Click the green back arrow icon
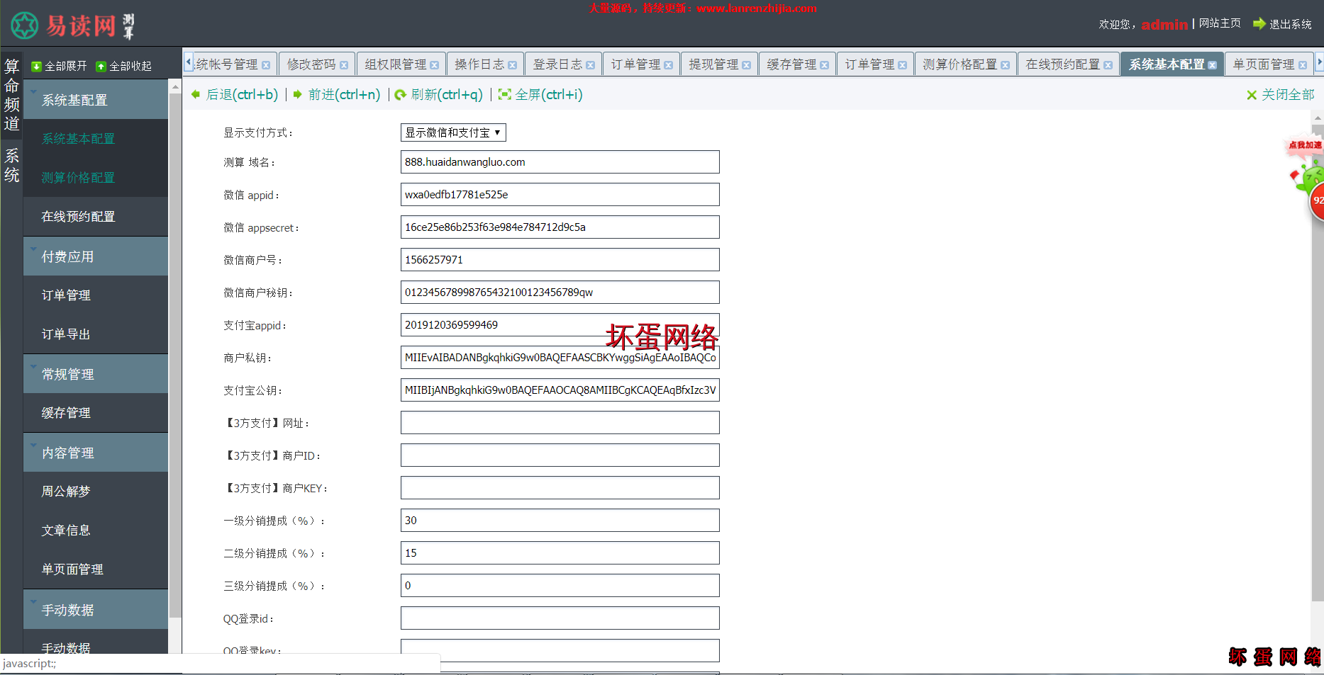The width and height of the screenshot is (1324, 675). (x=196, y=94)
